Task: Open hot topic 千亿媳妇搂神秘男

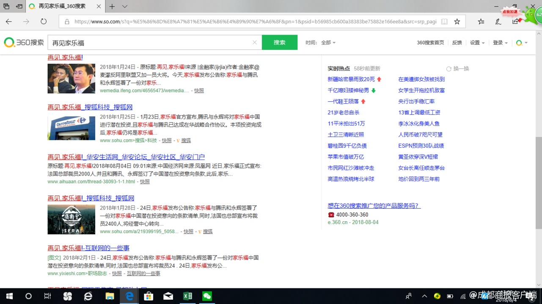Action: (x=348, y=90)
